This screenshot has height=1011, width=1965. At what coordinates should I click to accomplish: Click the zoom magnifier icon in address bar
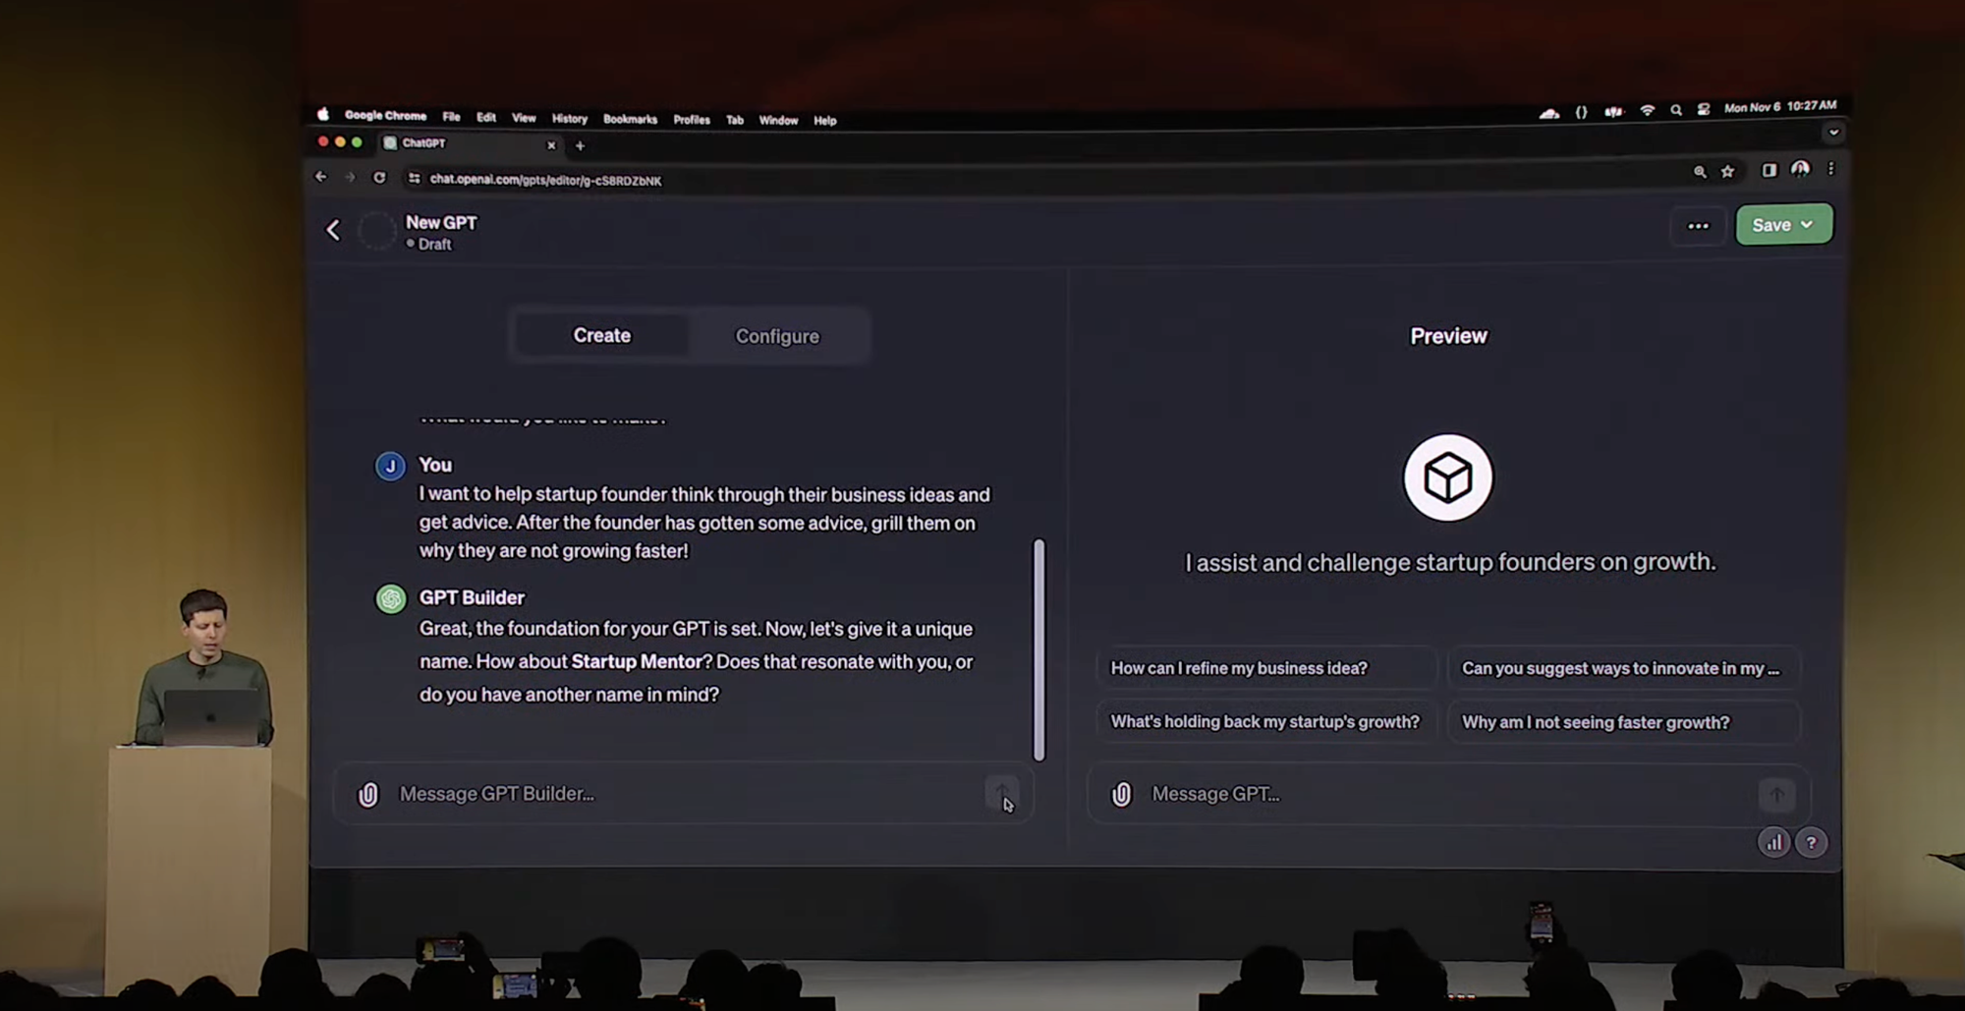[1700, 172]
